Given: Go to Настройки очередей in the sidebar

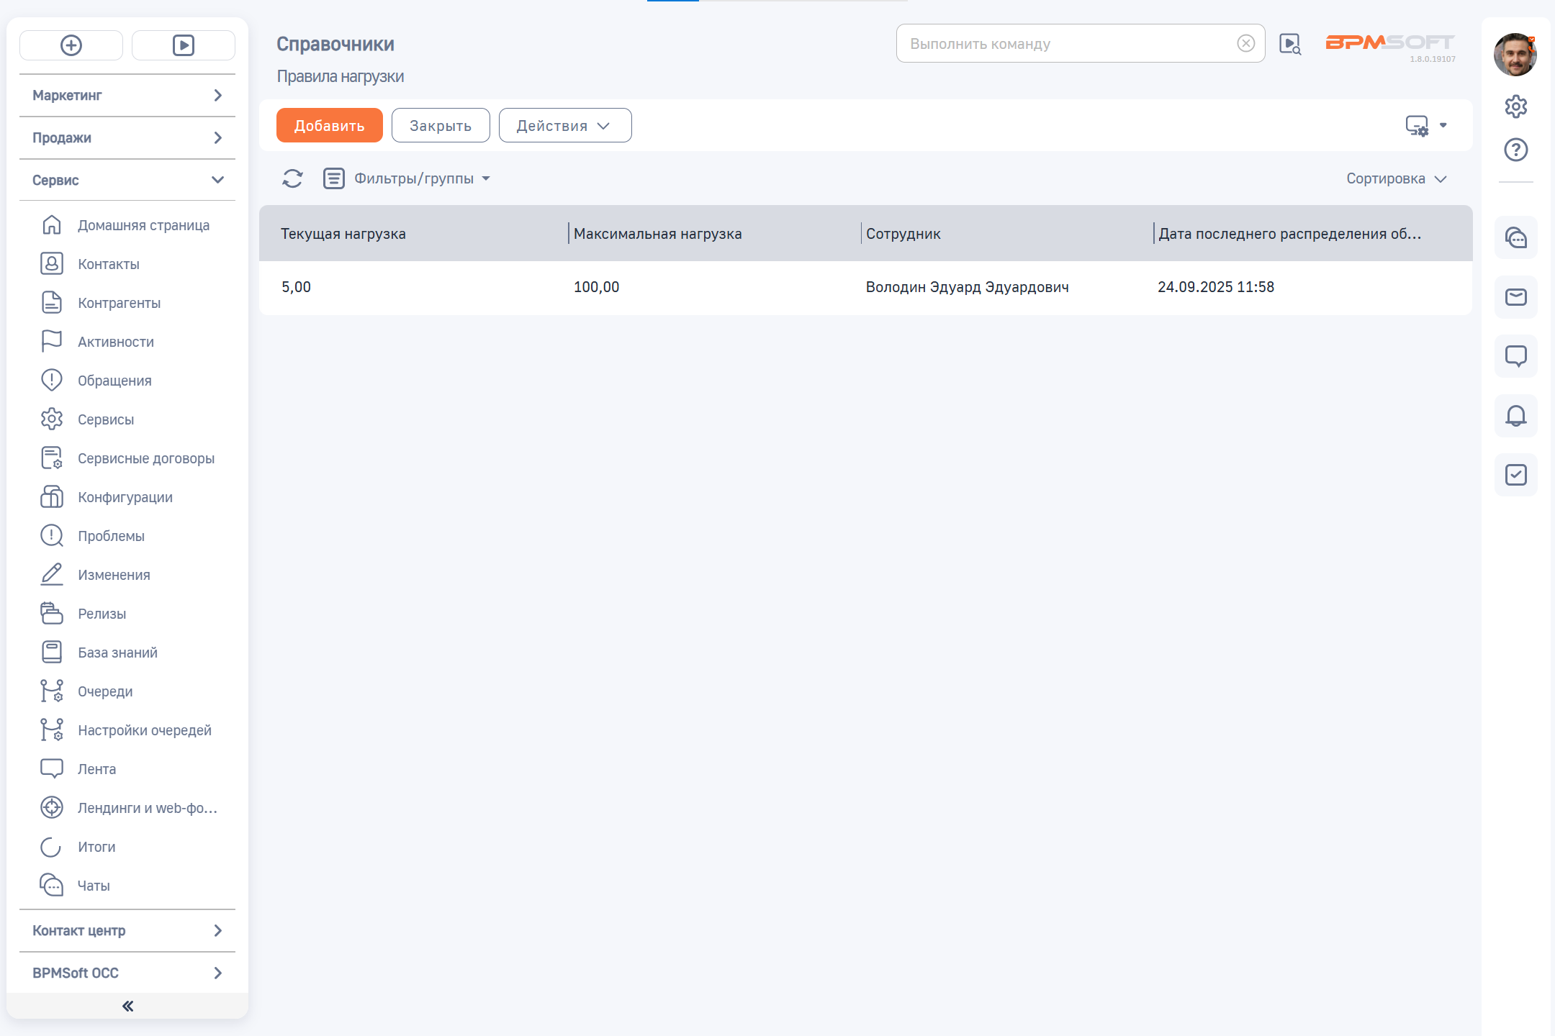Looking at the screenshot, I should (x=144, y=730).
